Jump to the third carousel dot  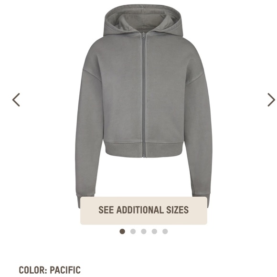[x=144, y=232]
